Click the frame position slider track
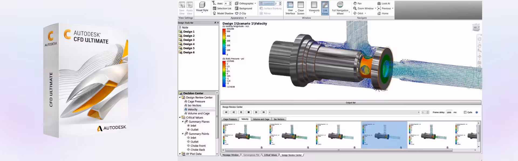 pyautogui.click(x=344, y=112)
